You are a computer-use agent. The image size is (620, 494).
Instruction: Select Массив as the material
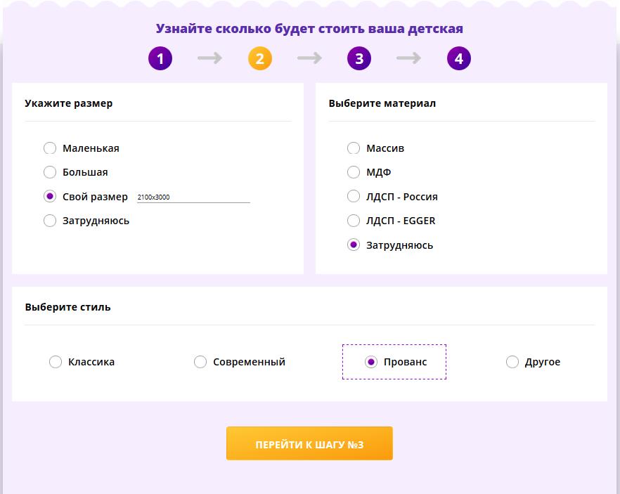point(354,148)
